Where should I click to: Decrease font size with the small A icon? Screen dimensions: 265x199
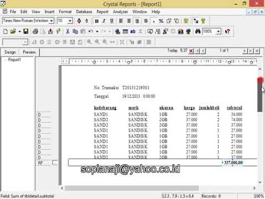point(87,21)
